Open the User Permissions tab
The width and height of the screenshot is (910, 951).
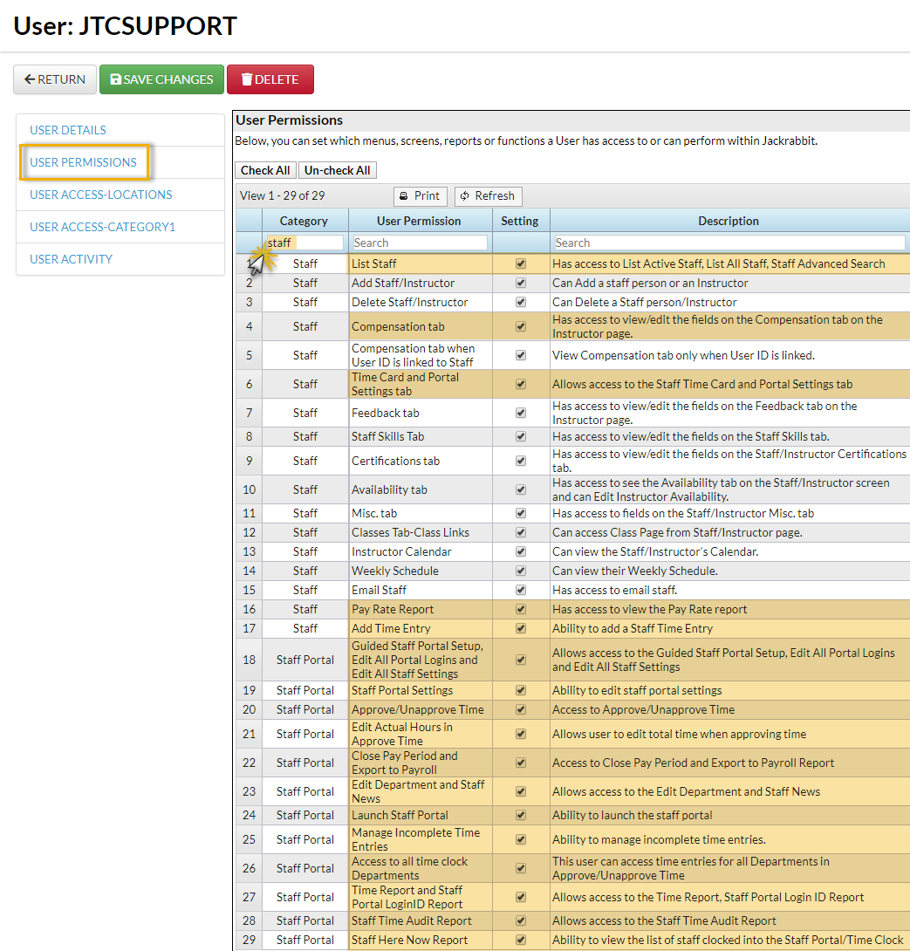pos(83,162)
